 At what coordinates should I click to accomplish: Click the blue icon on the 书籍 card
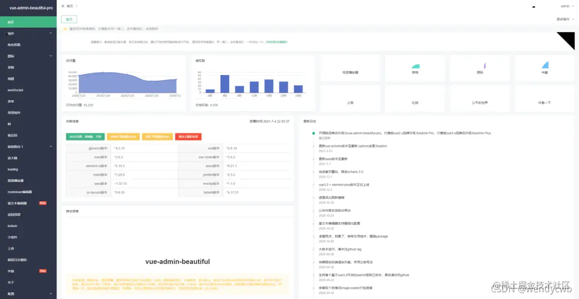545,65
